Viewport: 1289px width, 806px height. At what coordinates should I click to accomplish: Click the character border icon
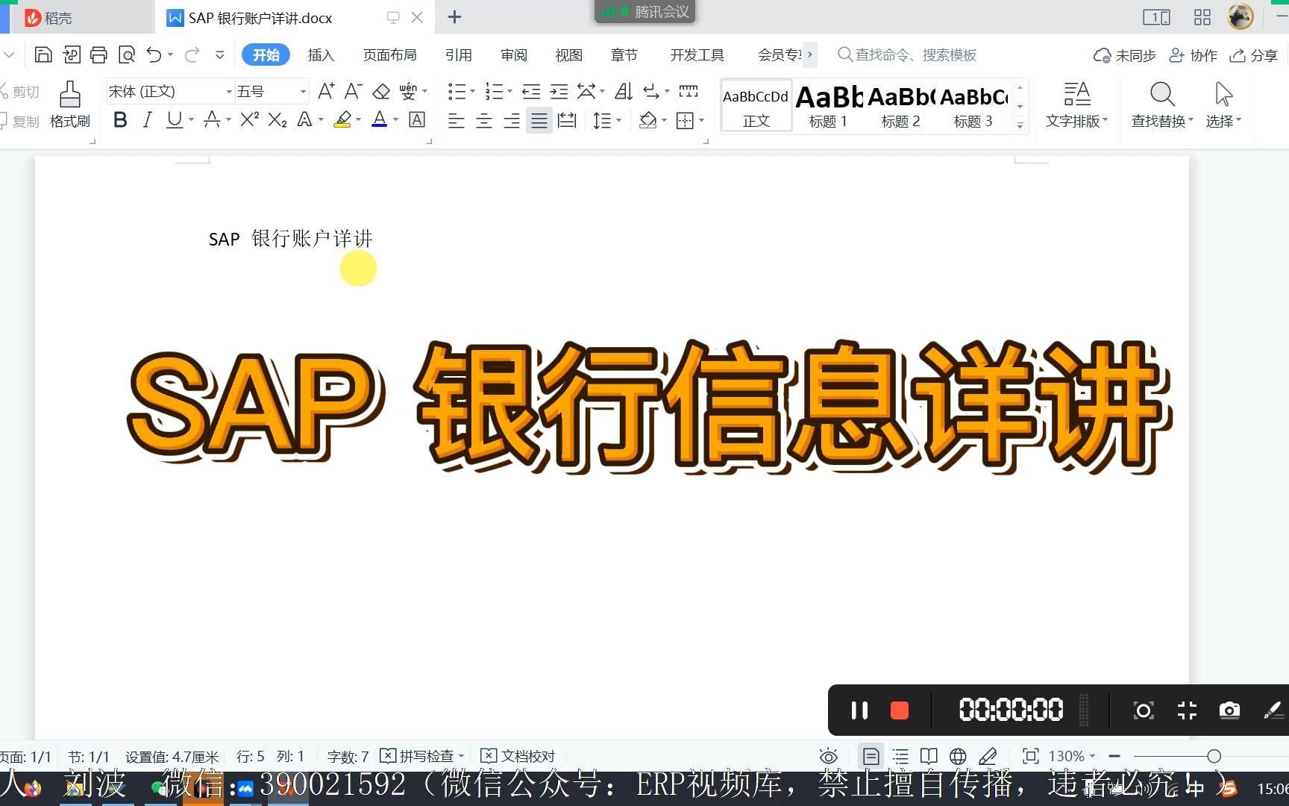coord(417,119)
